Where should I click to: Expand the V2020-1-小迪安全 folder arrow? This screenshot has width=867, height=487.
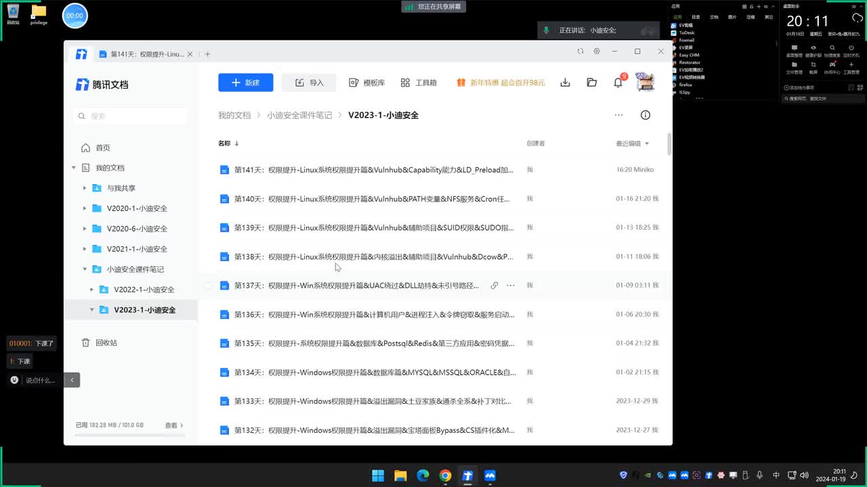point(84,208)
